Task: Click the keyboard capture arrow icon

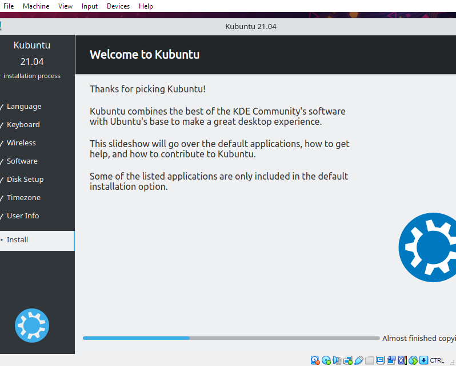Action: point(424,360)
